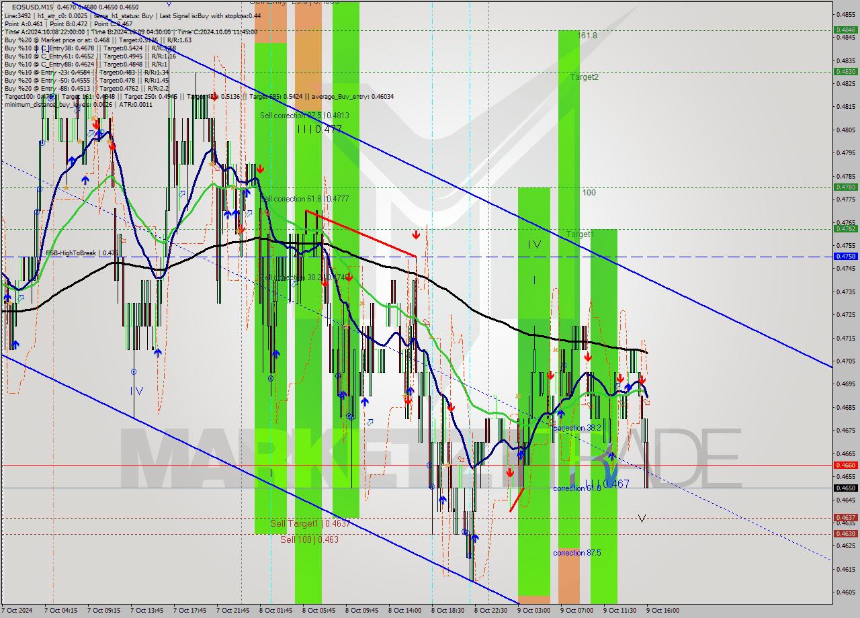Select the green 0.4848 price tag

point(845,30)
